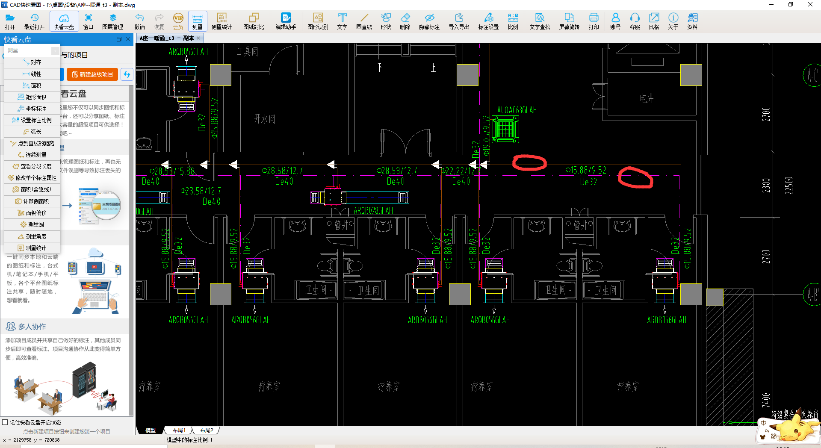This screenshot has width=821, height=448.
Task: Click the 新建超级项目 button
Action: pyautogui.click(x=92, y=74)
